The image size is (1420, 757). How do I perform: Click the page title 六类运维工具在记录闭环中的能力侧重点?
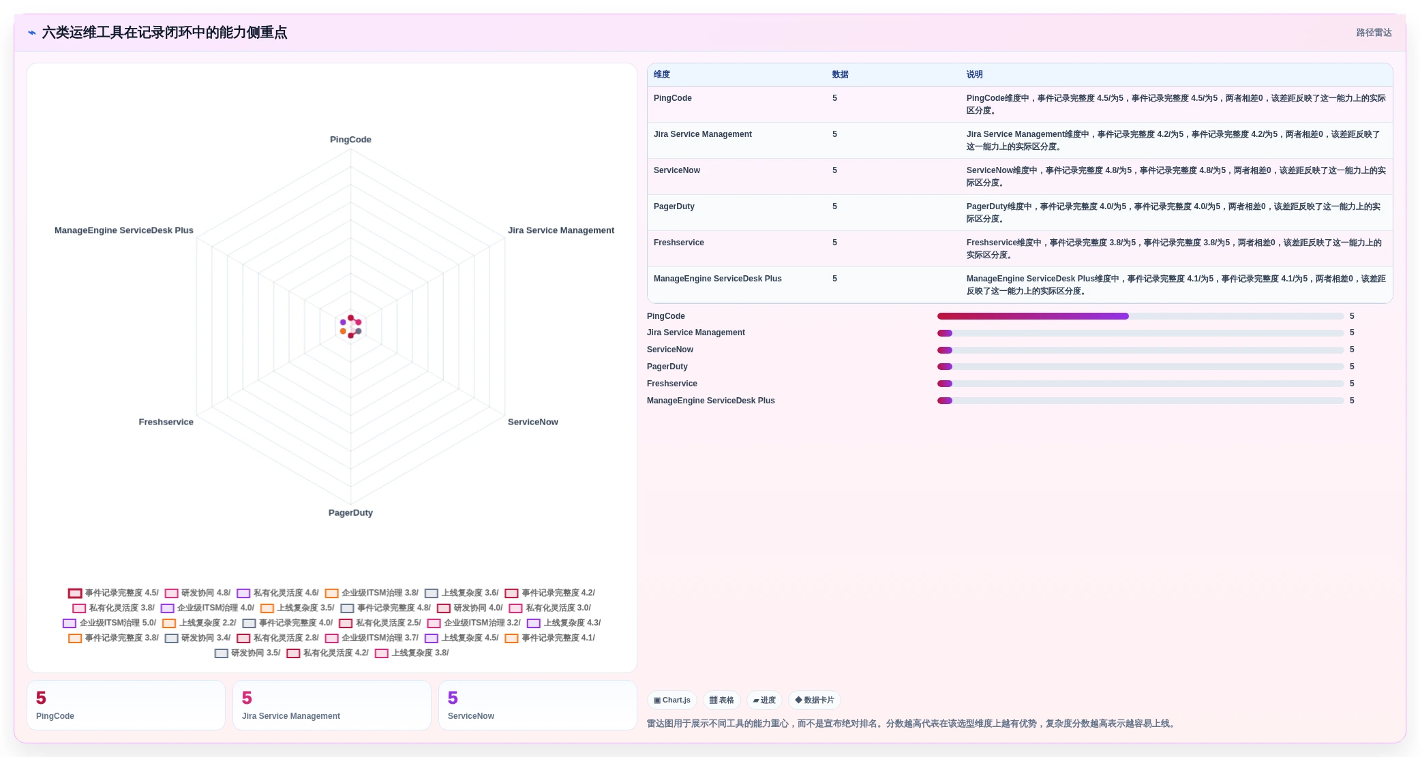pyautogui.click(x=164, y=33)
